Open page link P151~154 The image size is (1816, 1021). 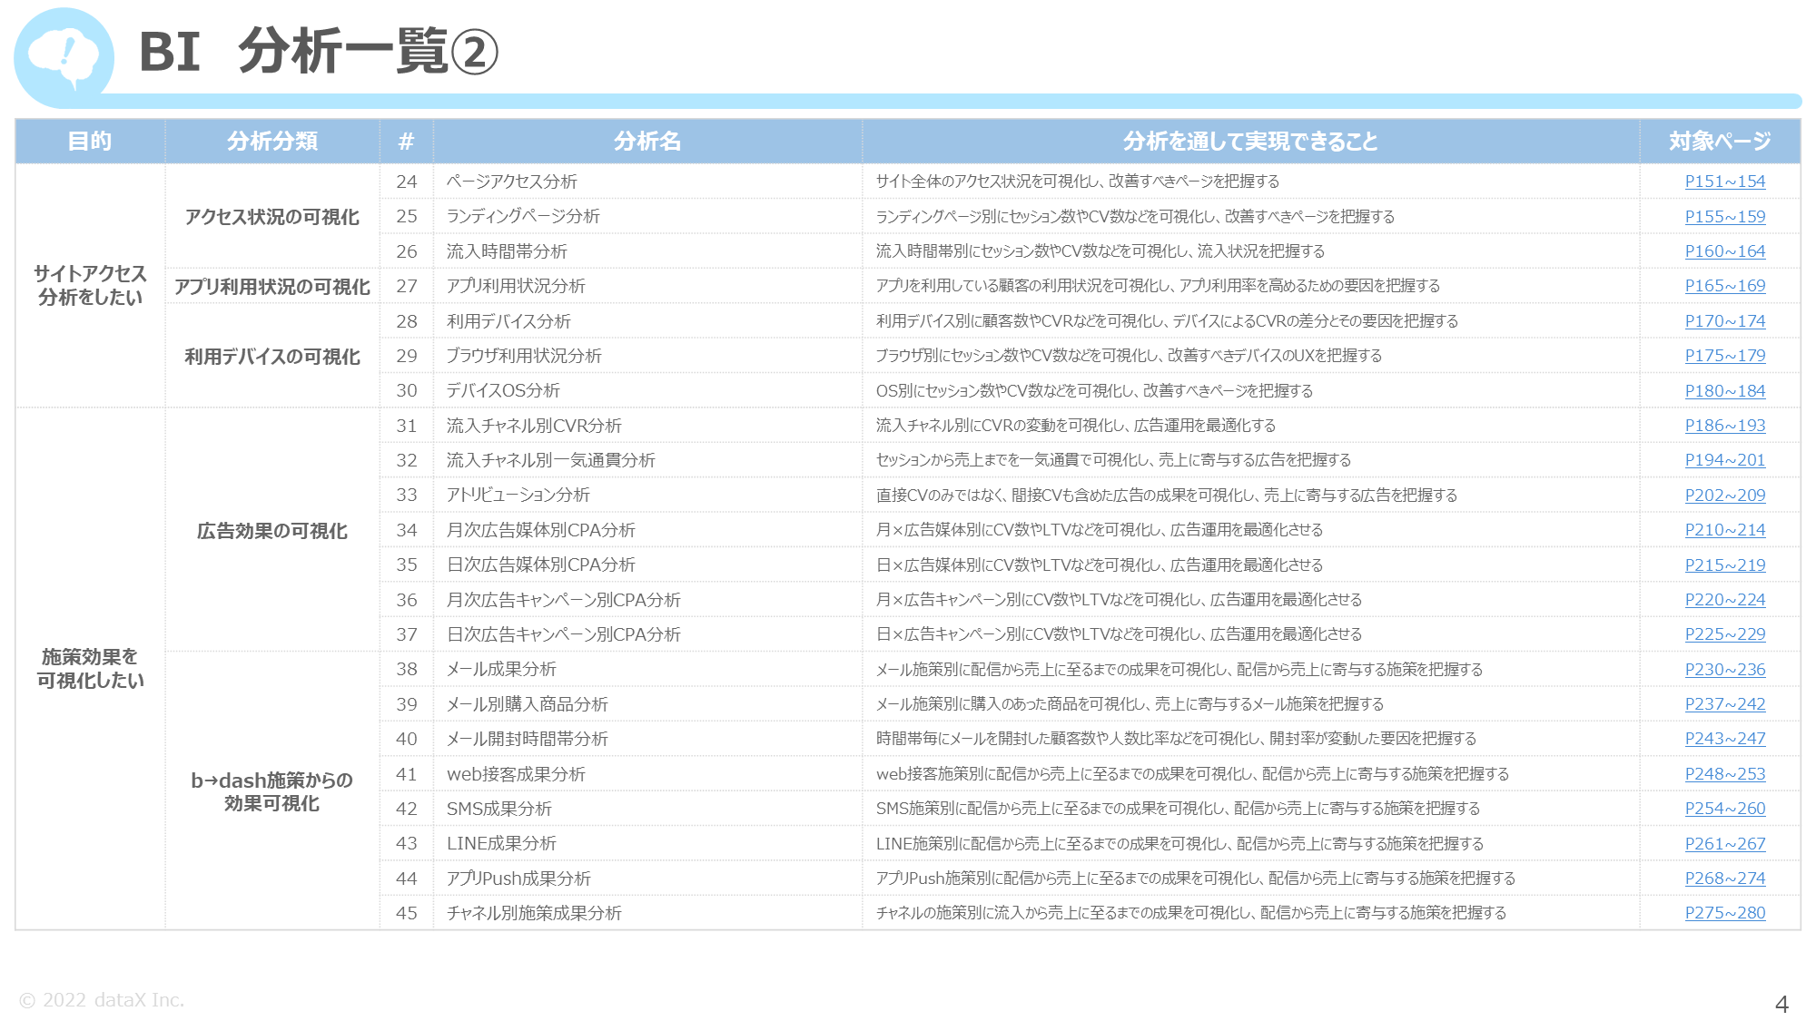click(1724, 182)
